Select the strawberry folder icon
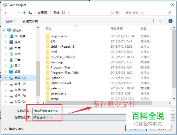Viewport: 177px width, 135px height. coord(48,93)
